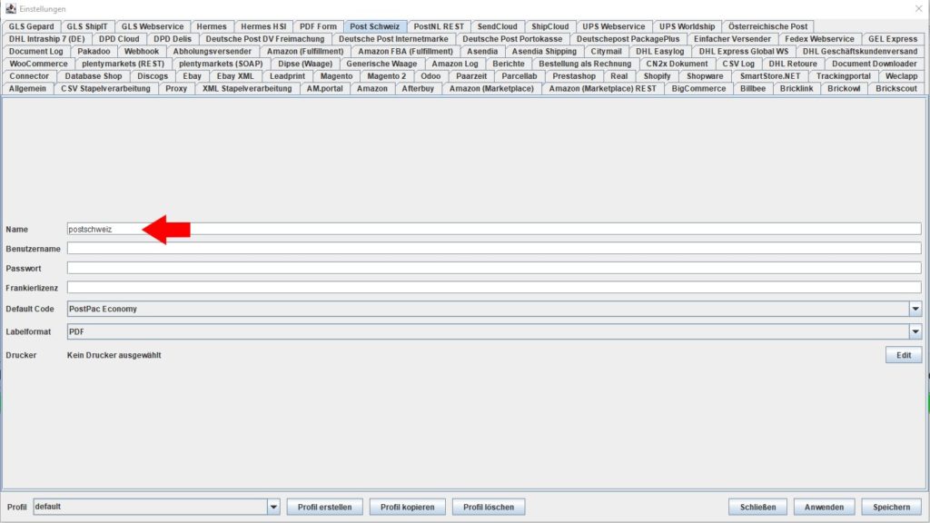Screen dimensions: 930x523
Task: Select the Labelformat combo box showing PDF
Action: tap(494, 332)
